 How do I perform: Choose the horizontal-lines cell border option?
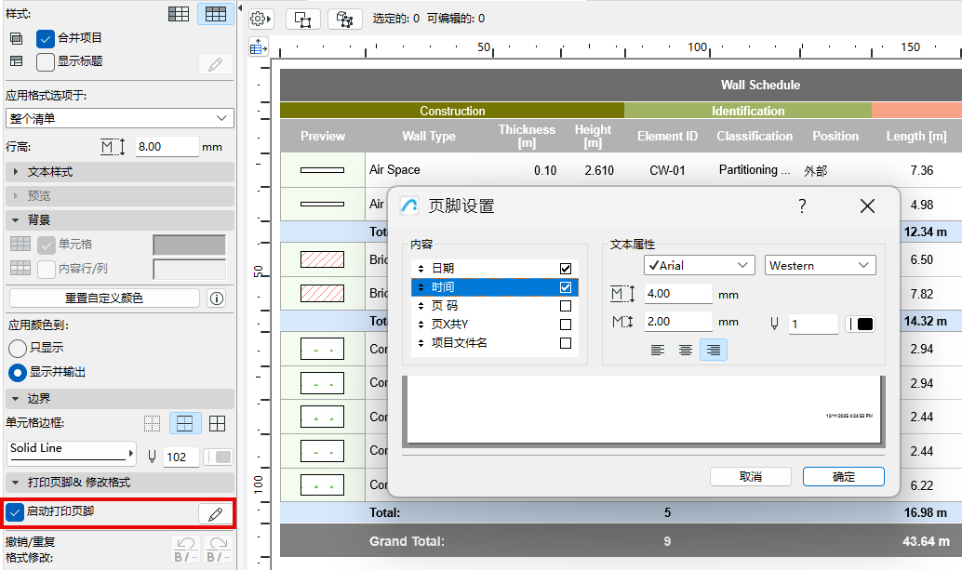tap(184, 423)
